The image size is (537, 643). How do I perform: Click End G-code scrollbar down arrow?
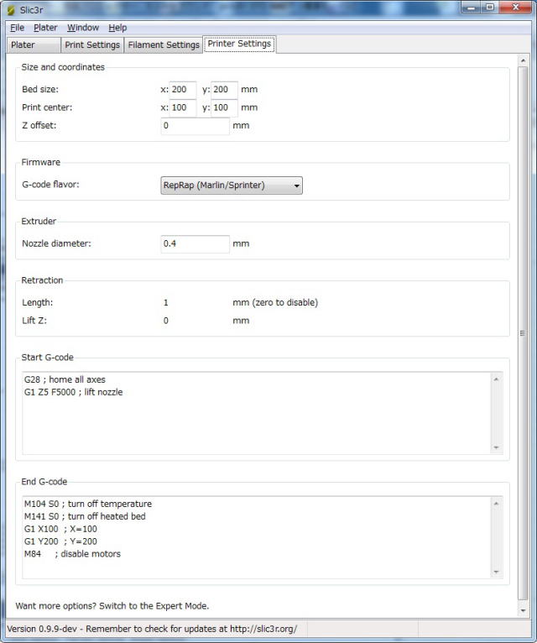coord(497,572)
